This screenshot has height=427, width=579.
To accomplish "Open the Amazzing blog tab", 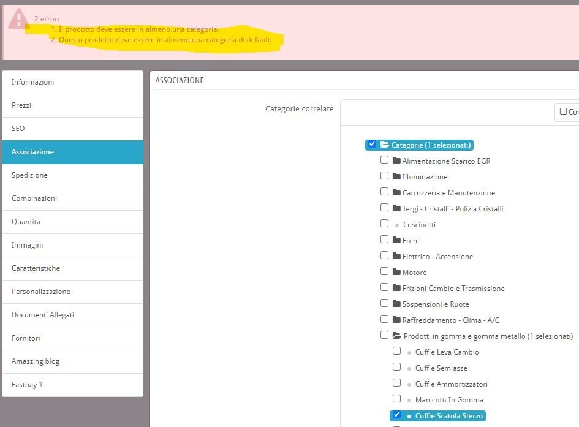I will point(72,361).
